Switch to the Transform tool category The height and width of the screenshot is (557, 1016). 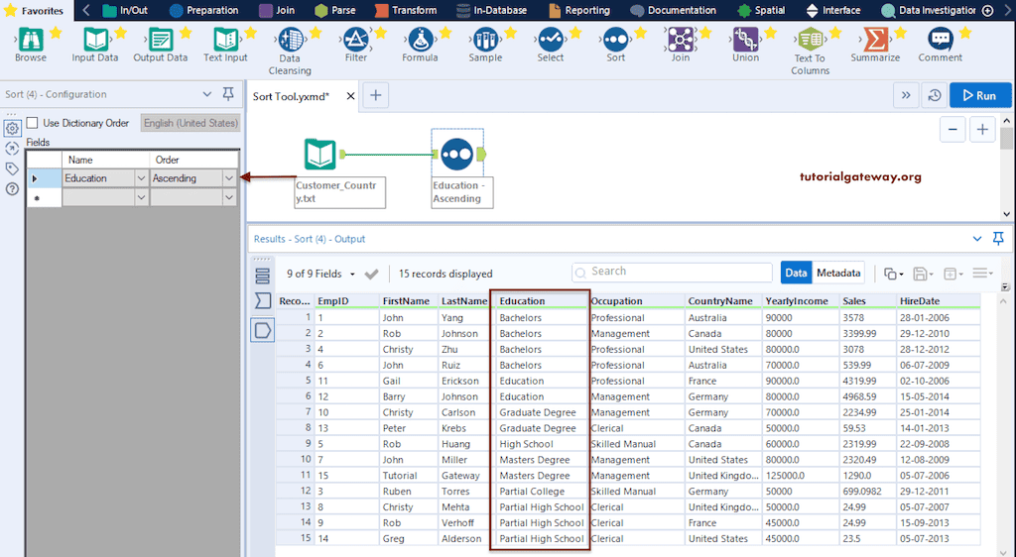(407, 11)
